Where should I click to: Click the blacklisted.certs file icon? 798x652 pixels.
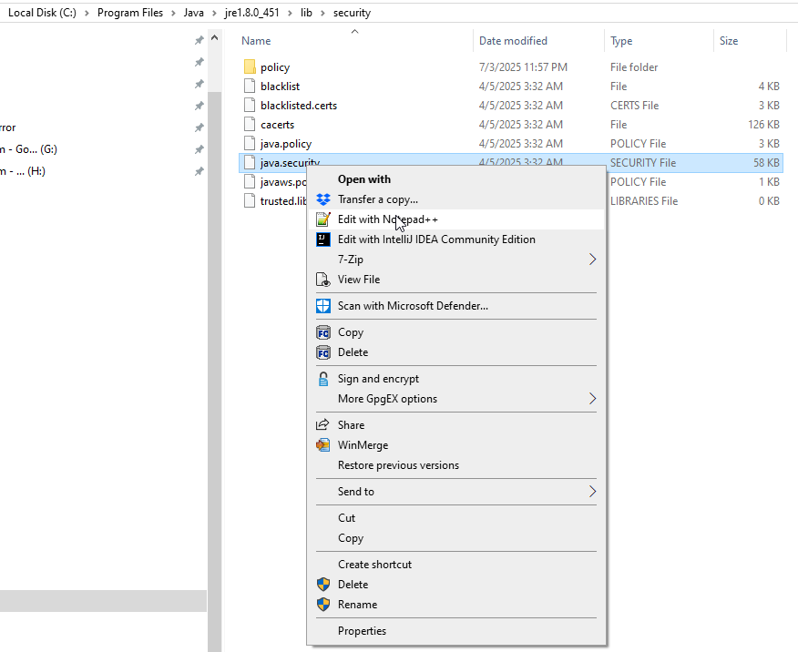pos(250,106)
